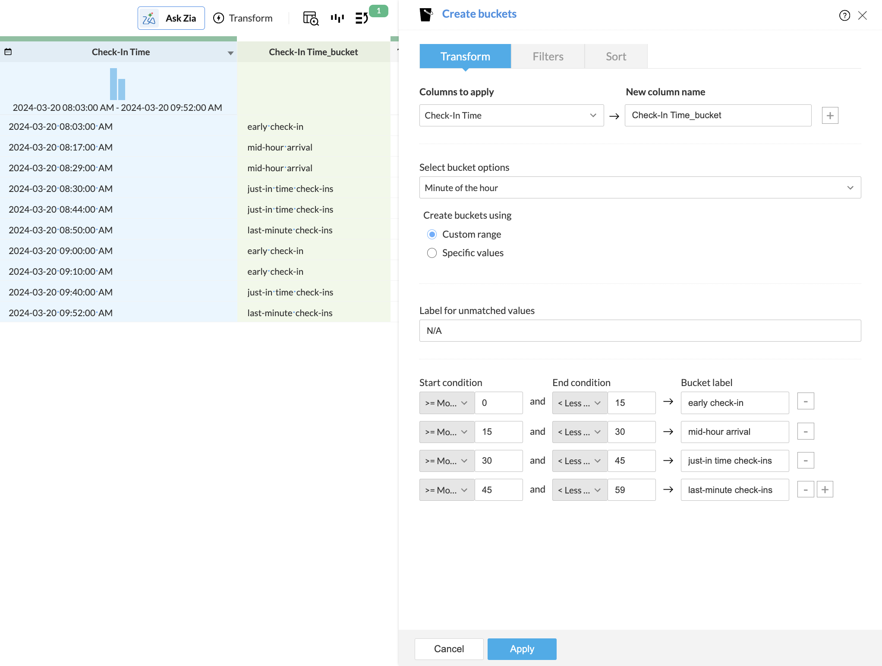The width and height of the screenshot is (882, 666).
Task: Select the Specific values radio button
Action: coord(432,253)
